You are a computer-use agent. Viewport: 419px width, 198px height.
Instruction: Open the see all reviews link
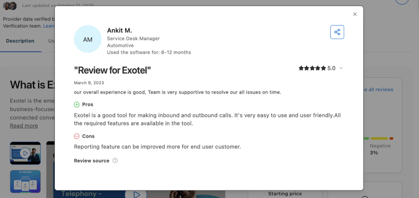tap(378, 90)
